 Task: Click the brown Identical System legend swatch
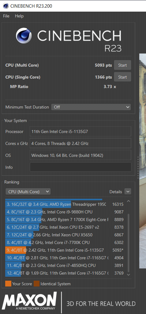click(x=36, y=284)
